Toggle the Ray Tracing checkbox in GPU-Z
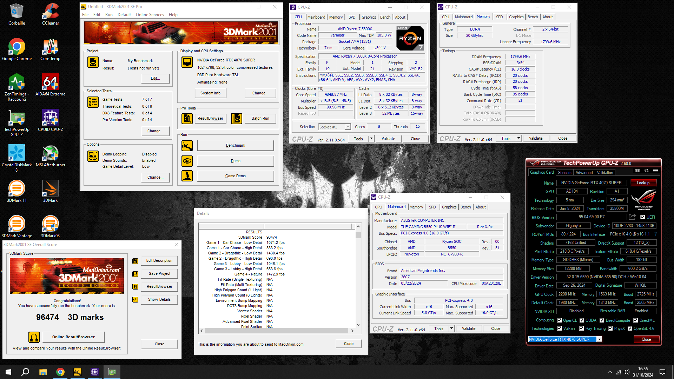The width and height of the screenshot is (674, 379). tap(582, 328)
